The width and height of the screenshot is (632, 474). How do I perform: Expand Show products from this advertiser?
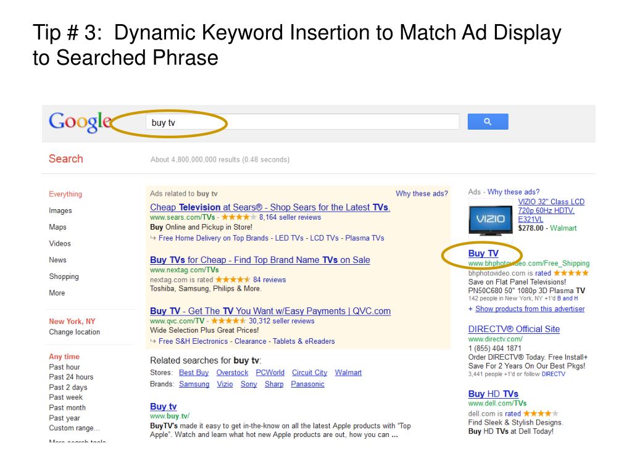click(x=530, y=309)
